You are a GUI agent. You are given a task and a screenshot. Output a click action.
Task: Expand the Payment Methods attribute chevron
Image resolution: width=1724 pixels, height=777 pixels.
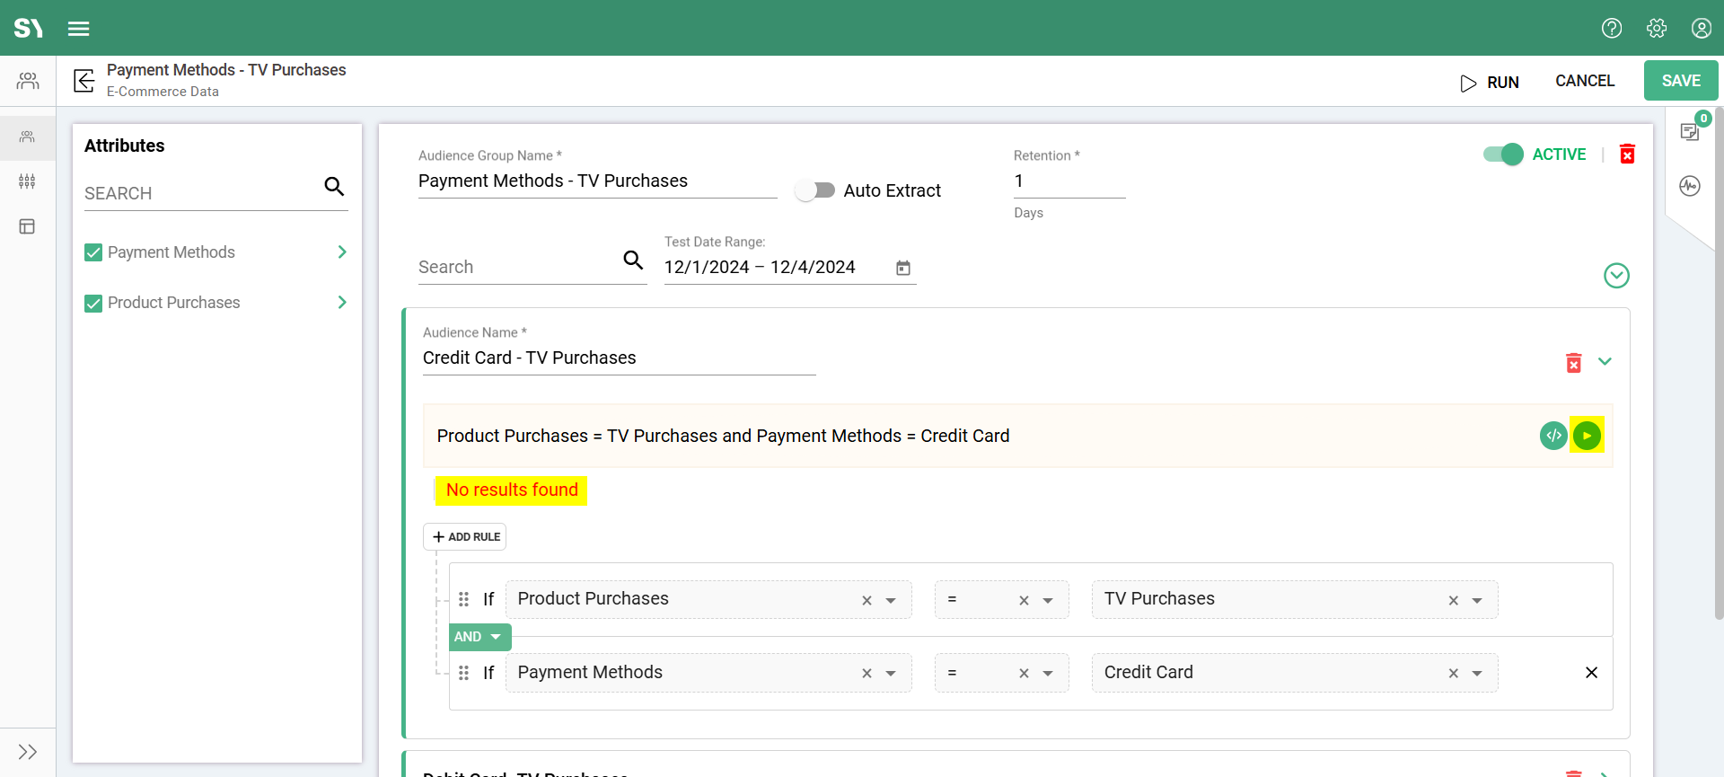click(342, 252)
